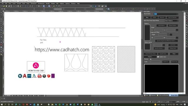The height and width of the screenshot is (106, 188).
Task: Select the Brush Editor tab
Action: 174,95
